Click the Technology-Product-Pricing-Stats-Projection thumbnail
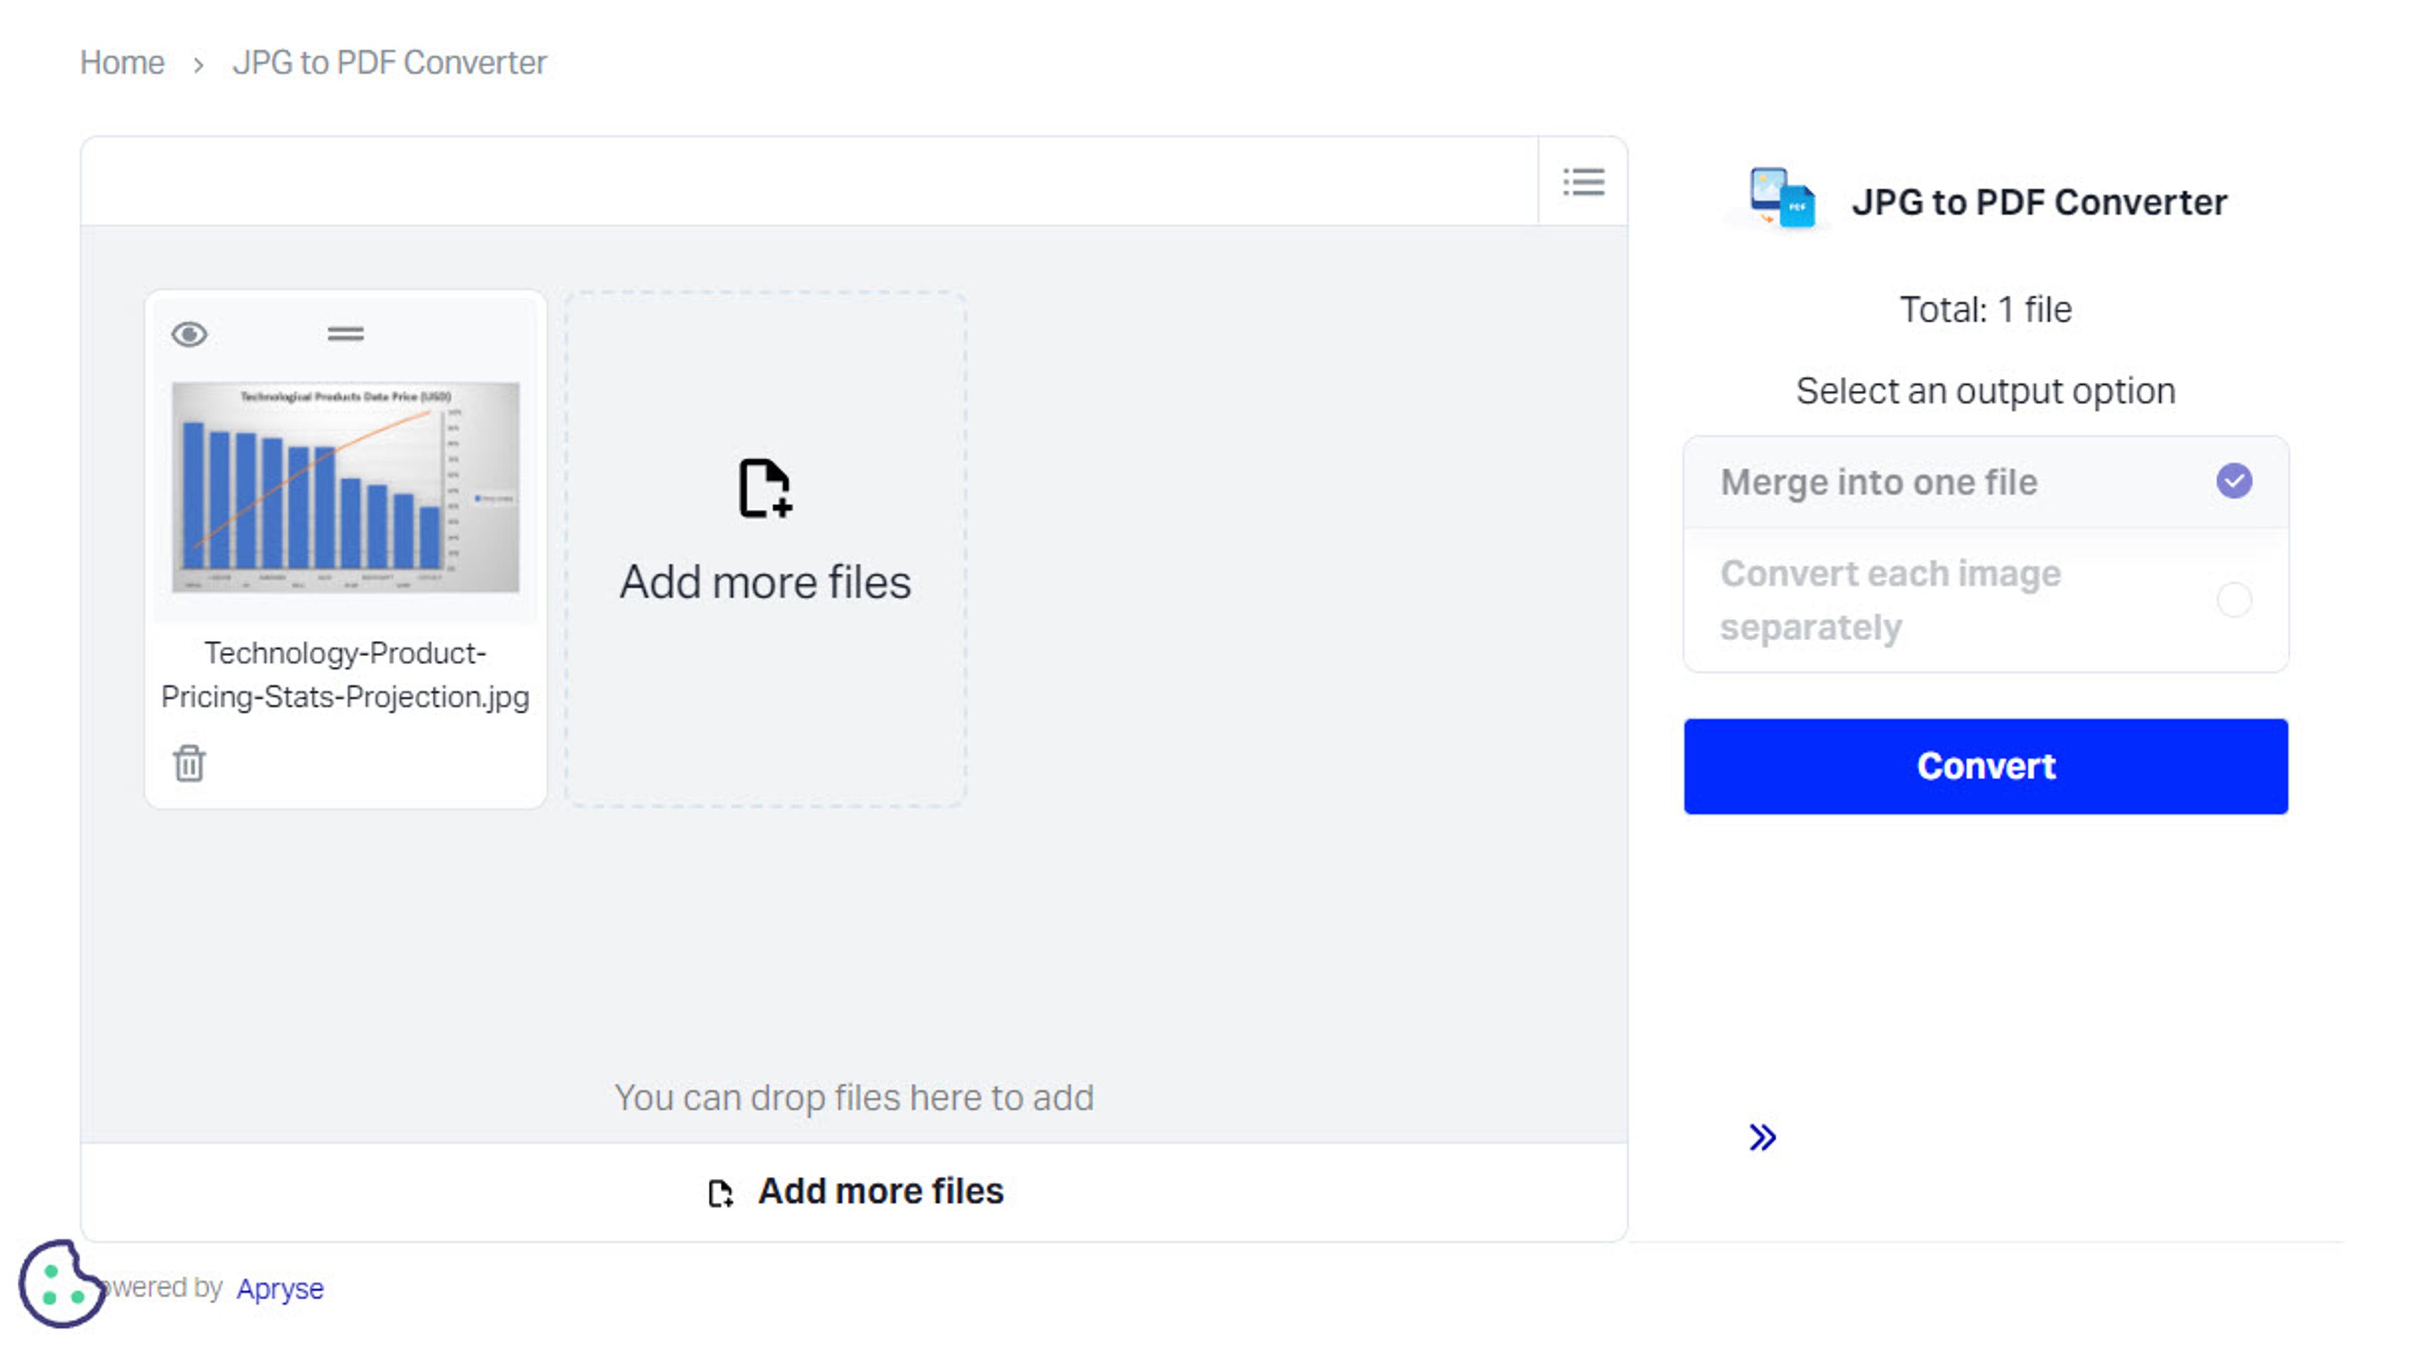 (343, 489)
